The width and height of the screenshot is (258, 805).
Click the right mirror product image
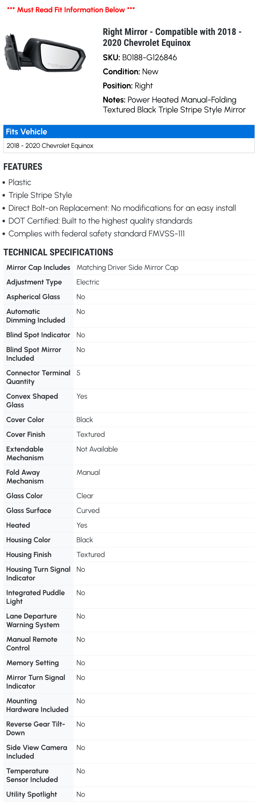point(45,53)
